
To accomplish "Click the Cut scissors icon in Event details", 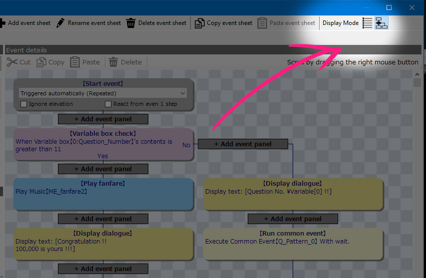I will click(x=12, y=62).
